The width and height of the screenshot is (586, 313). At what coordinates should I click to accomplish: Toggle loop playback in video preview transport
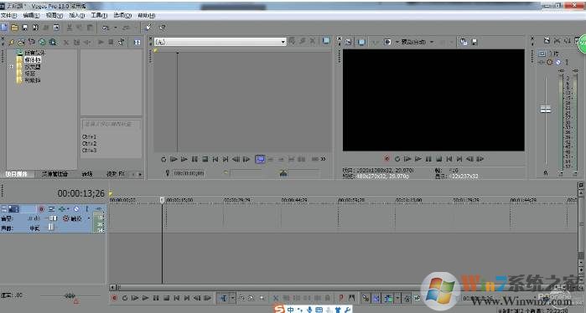(x=397, y=159)
